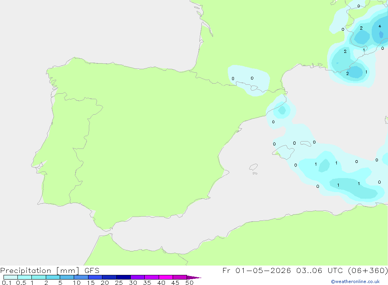
Task: Click the '35' legend tick label
Action: point(147,283)
